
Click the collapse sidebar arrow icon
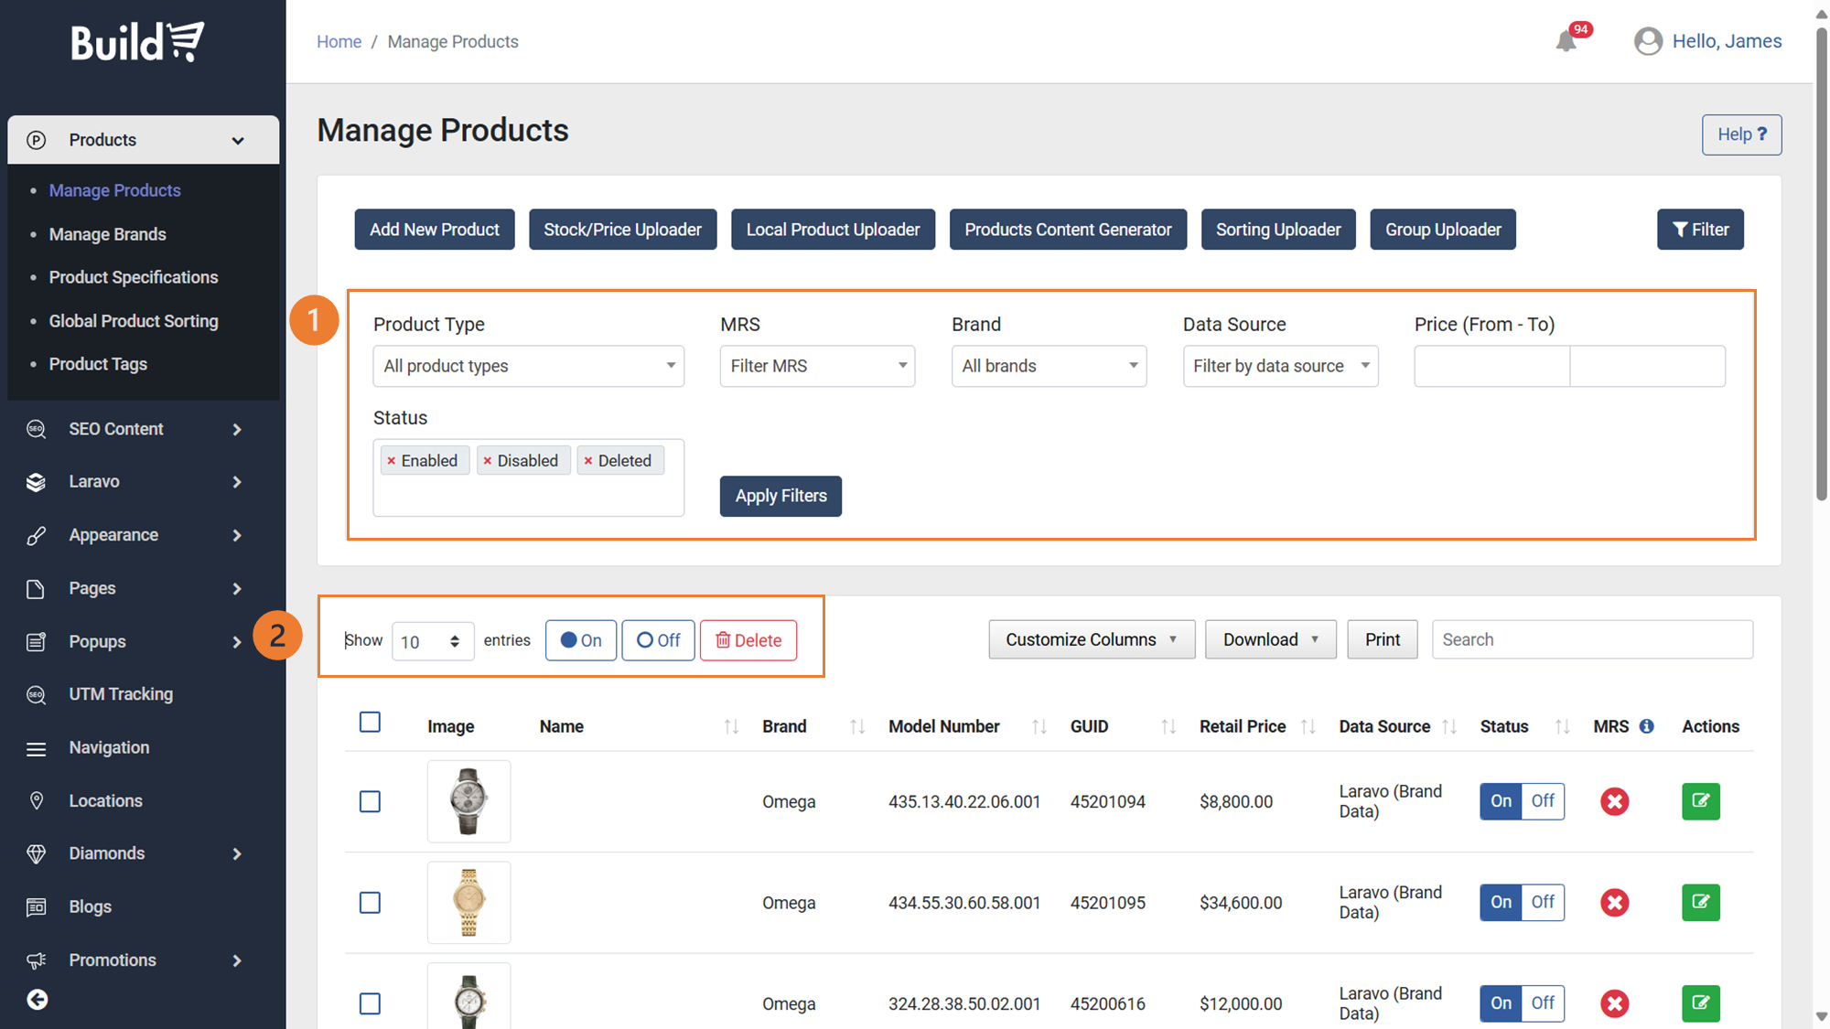tap(38, 1000)
